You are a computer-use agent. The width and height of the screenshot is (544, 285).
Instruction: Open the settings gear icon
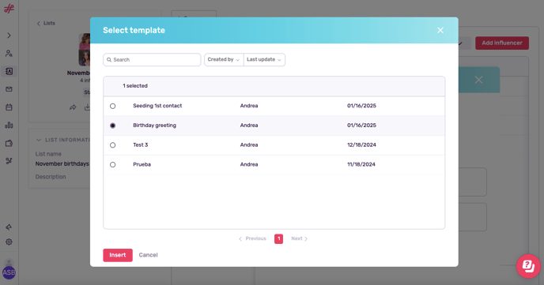click(x=9, y=242)
